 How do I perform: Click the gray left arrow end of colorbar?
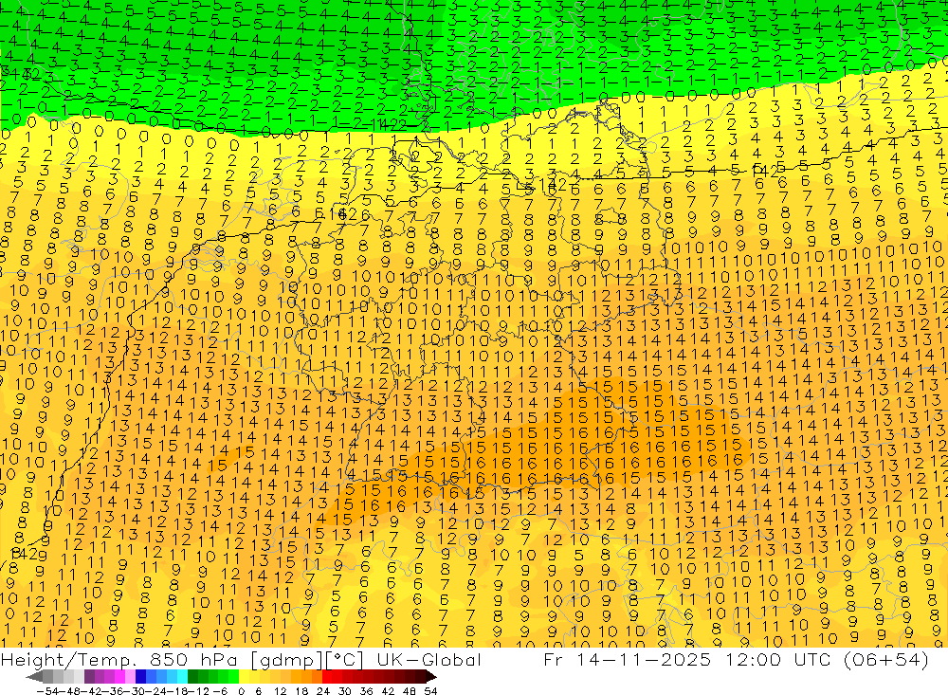34,677
